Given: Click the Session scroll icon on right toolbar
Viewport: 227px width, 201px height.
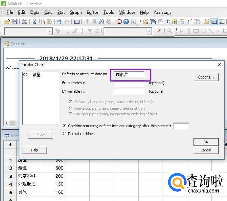Looking at the screenshot, I should click(207, 22).
